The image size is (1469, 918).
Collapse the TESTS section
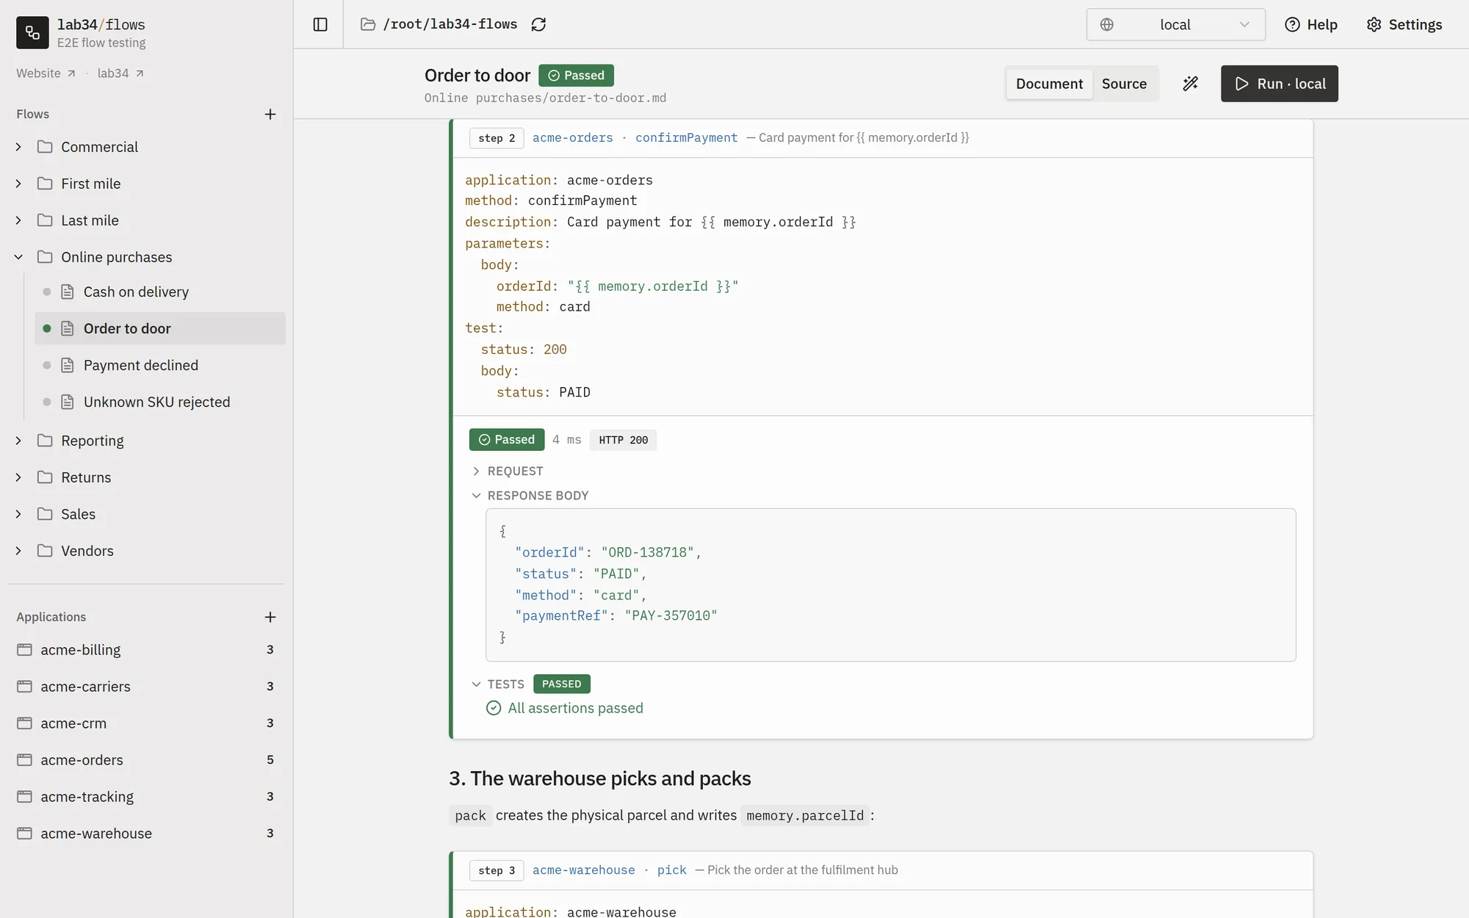(498, 684)
